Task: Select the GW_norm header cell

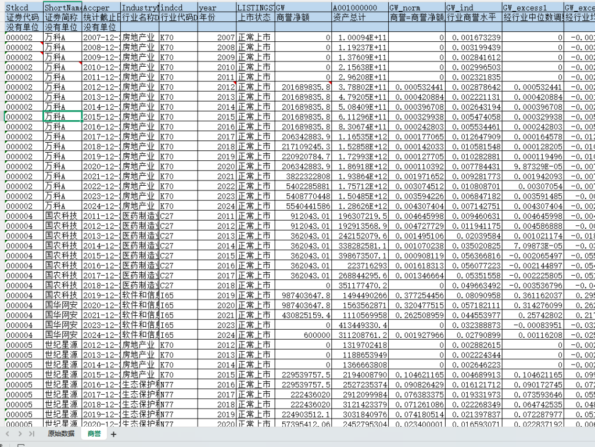Action: 417,8
